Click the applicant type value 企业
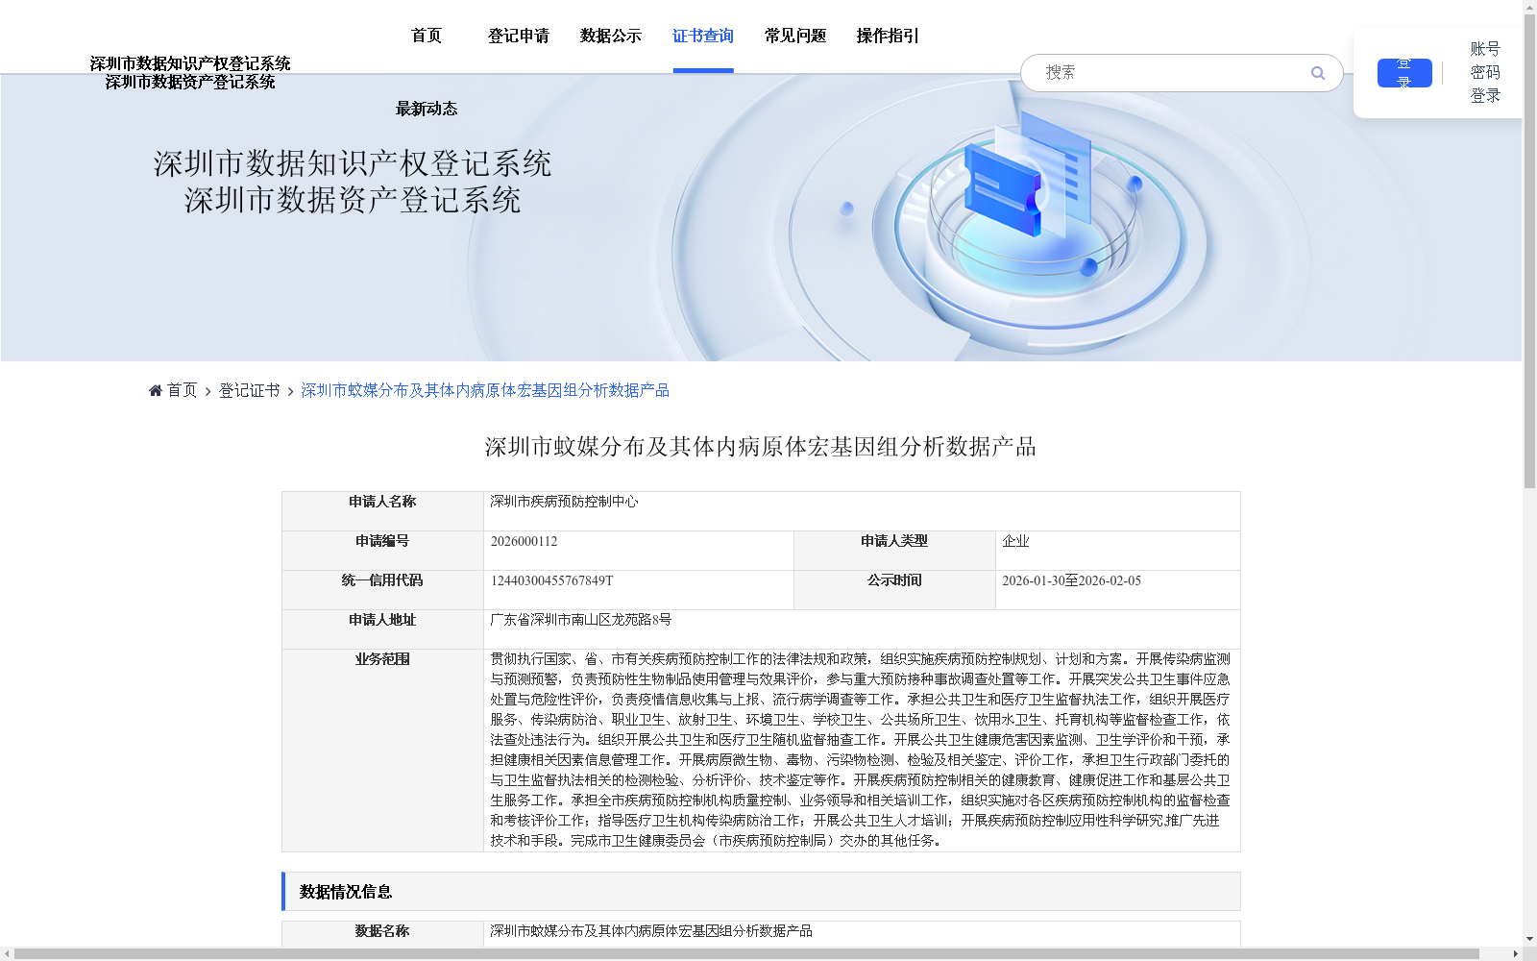This screenshot has width=1537, height=961. point(1015,541)
